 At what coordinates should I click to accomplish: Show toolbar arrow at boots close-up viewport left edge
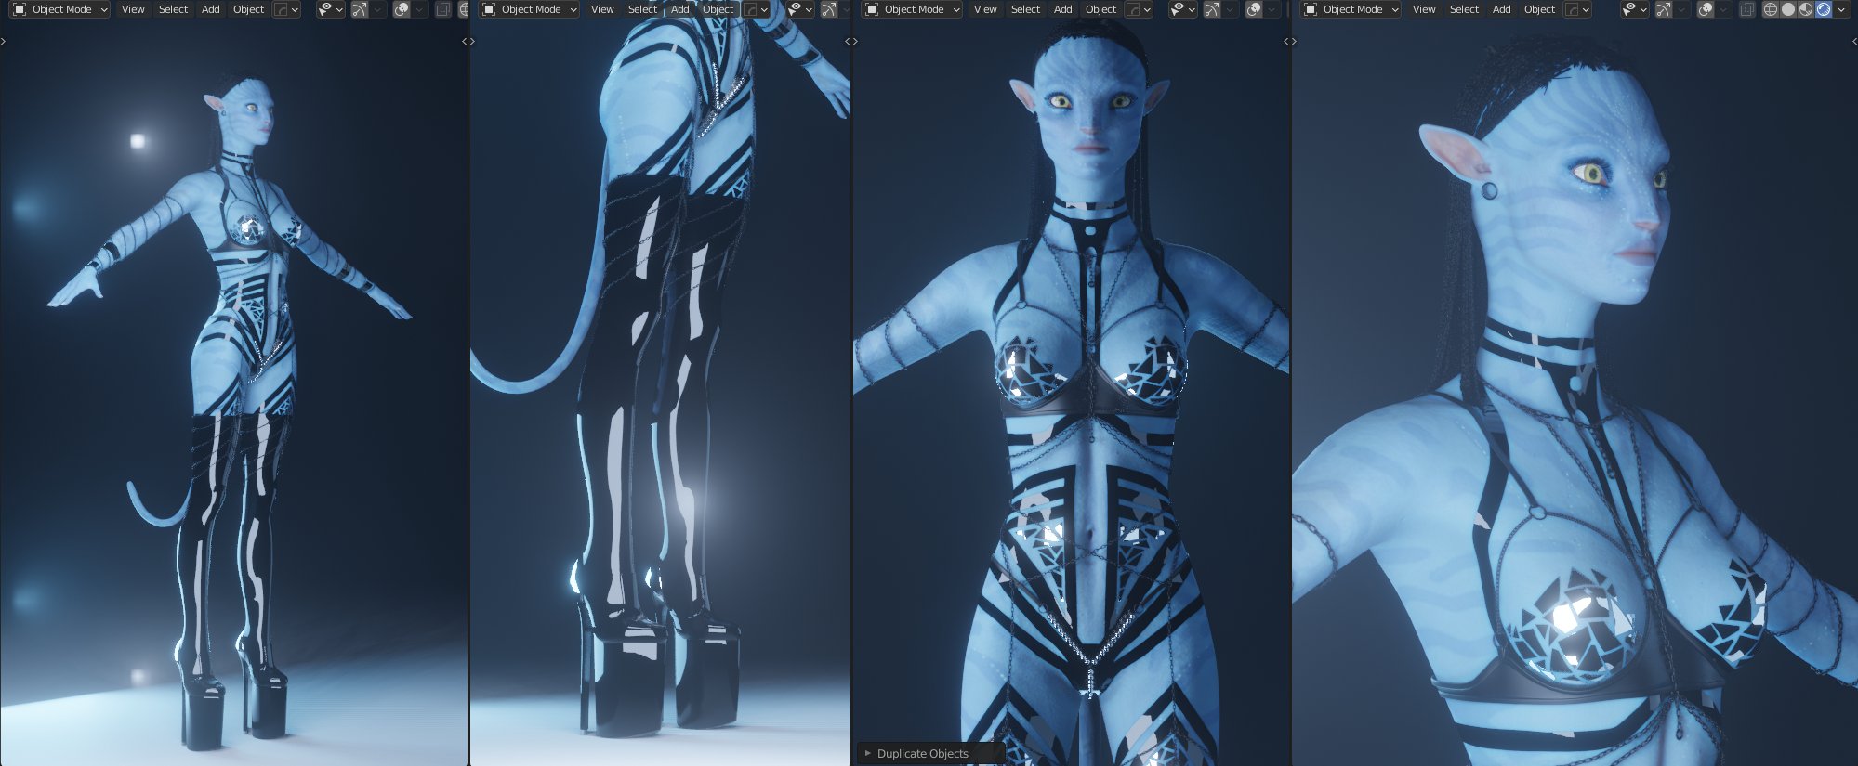[472, 41]
